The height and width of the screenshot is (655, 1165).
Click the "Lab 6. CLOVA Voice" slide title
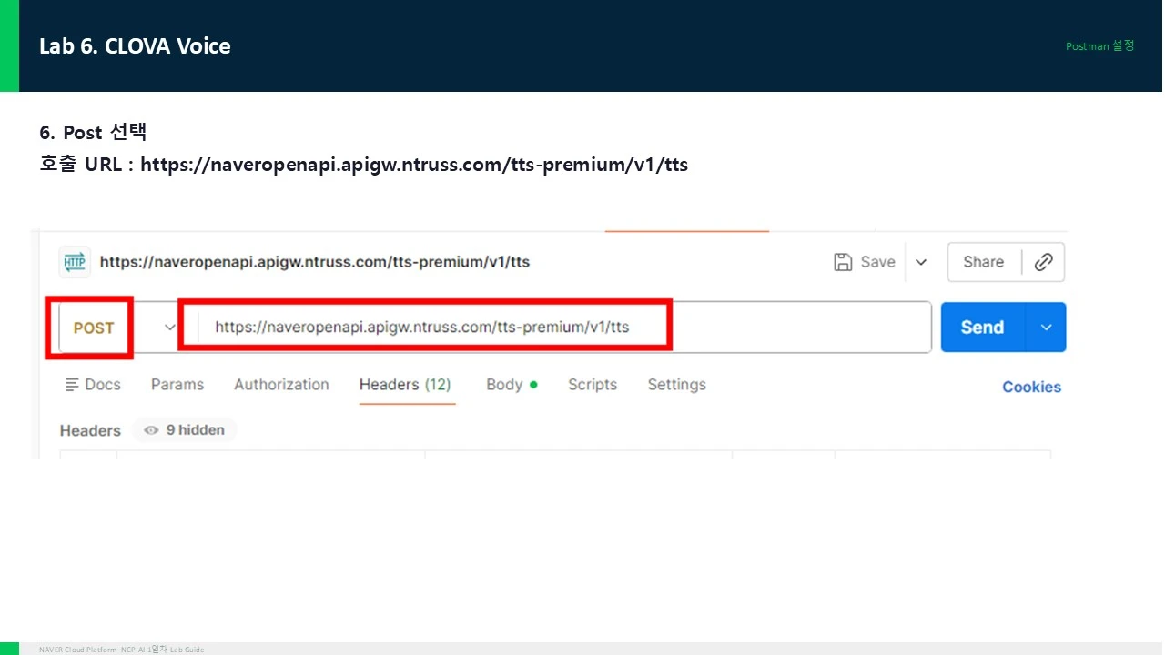tap(135, 46)
